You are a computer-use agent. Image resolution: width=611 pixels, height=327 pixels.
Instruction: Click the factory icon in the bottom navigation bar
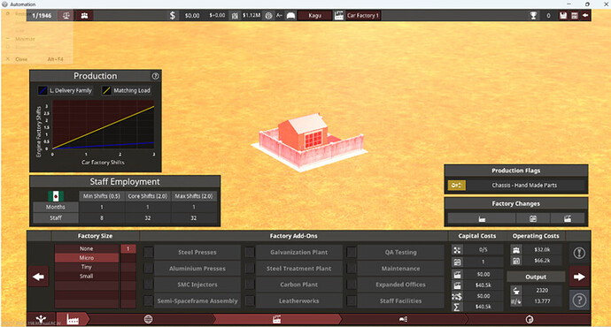(73, 319)
